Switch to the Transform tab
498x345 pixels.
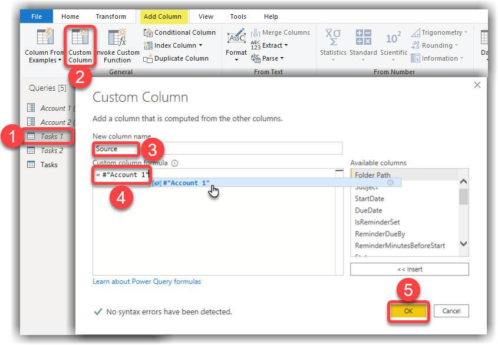(x=111, y=16)
